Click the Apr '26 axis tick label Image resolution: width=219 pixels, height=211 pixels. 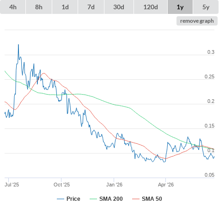point(166,185)
